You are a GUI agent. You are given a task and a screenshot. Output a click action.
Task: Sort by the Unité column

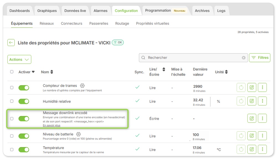click(226, 72)
